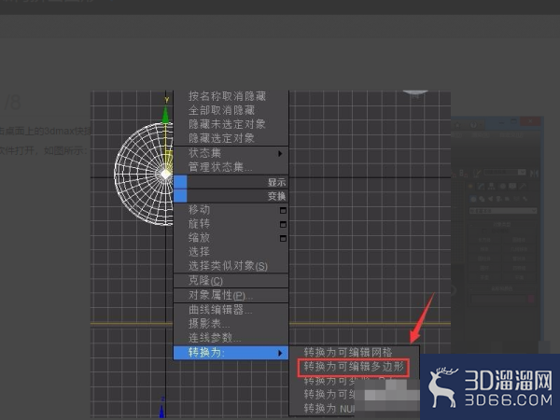Collapse 名称和颜色 rollout header
The height and width of the screenshot is (420, 560).
pyautogui.click(x=502, y=288)
